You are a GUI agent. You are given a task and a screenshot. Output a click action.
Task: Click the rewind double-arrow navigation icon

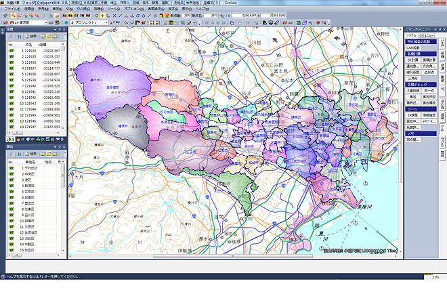207,22
